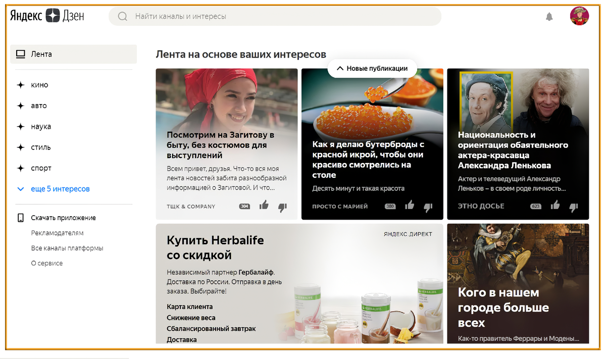The image size is (606, 359).
Task: Open the Купить Herbalife со скидкой ad title
Action: point(215,247)
